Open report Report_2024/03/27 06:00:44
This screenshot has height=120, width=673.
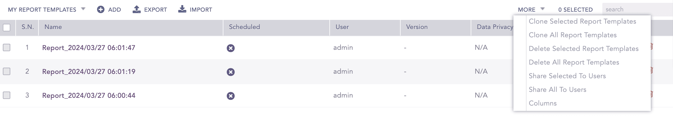pos(89,96)
